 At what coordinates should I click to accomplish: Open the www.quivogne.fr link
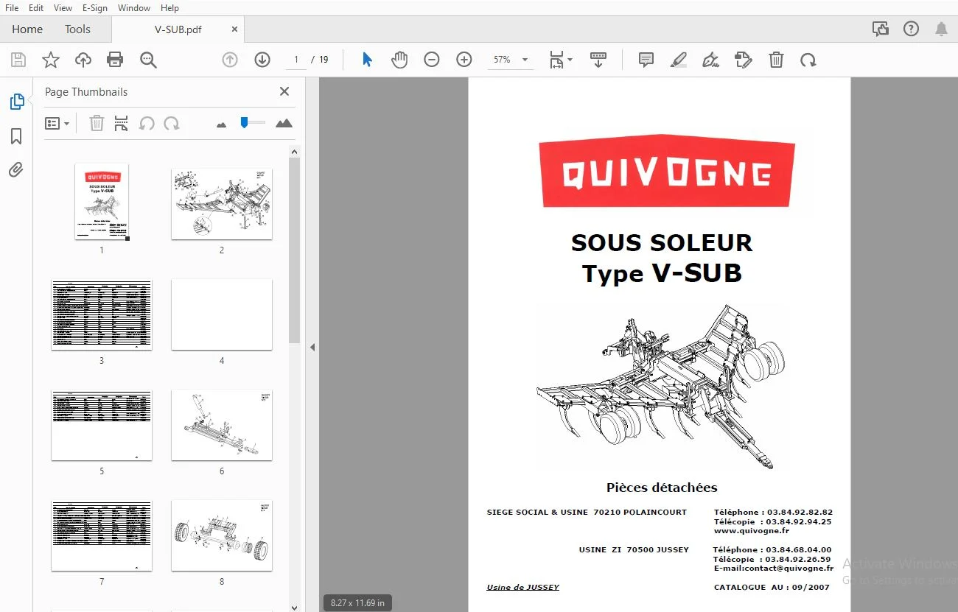coord(751,531)
